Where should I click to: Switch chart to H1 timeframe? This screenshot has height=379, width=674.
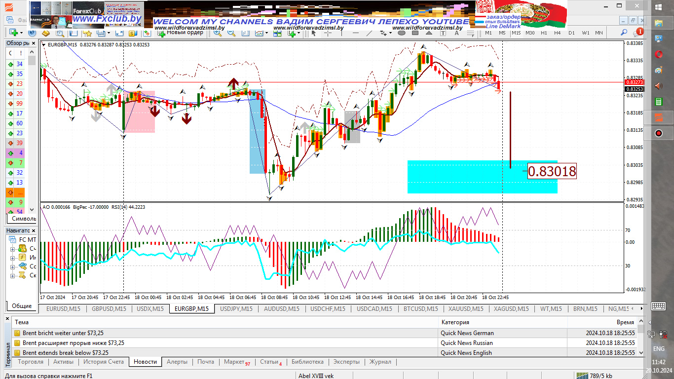(x=544, y=33)
